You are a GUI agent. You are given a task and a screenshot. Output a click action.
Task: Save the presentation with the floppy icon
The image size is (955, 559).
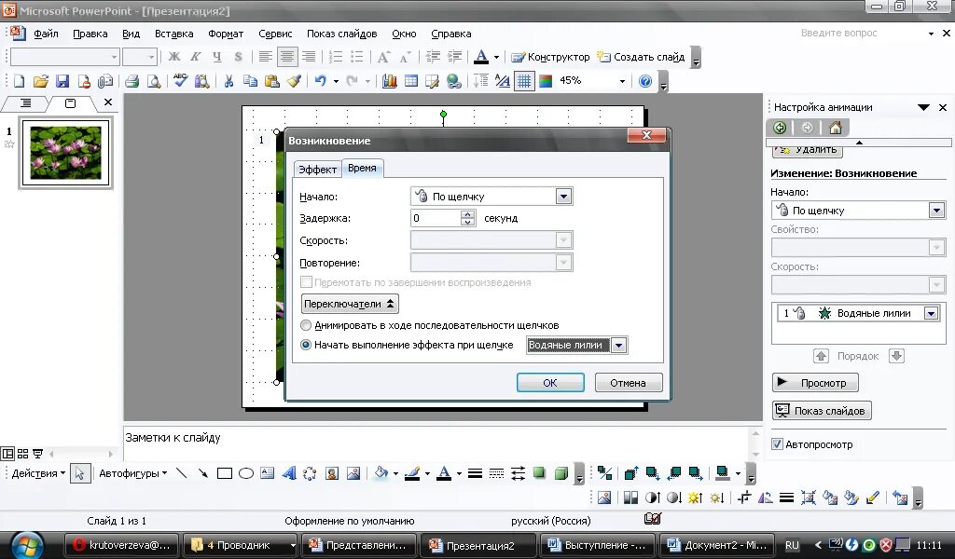(62, 81)
